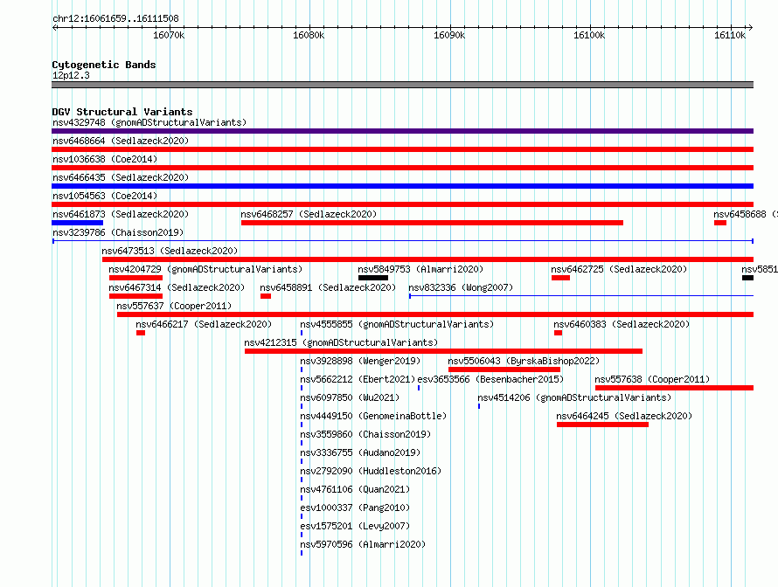Open nsv4514206 gnomADStructuralVariants label
Image resolution: width=778 pixels, height=587 pixels.
click(574, 397)
